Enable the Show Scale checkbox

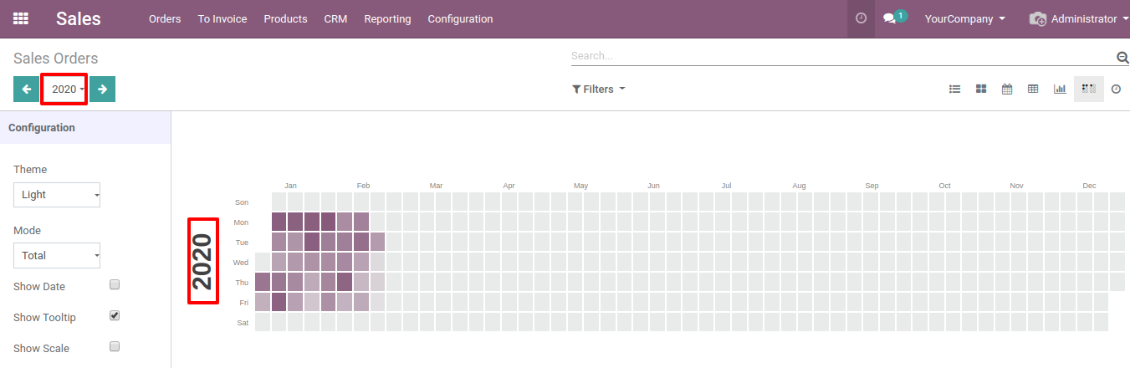[115, 347]
